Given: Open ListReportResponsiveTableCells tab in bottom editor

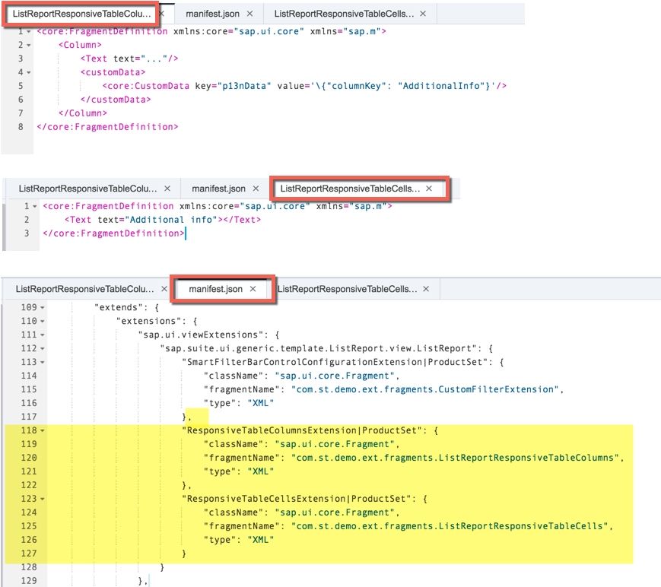Looking at the screenshot, I should pos(347,290).
